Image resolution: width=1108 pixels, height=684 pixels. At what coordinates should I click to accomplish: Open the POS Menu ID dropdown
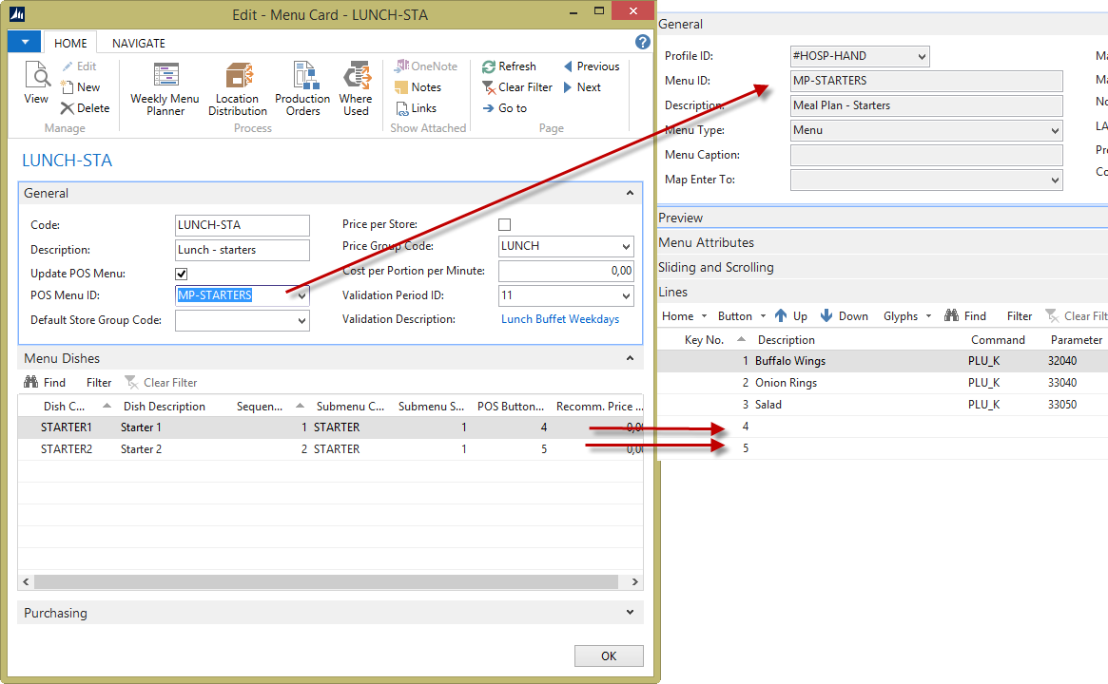coord(302,295)
